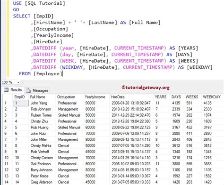Select the YearlyIncome column header
This screenshot has width=224, height=185.
click(x=96, y=97)
